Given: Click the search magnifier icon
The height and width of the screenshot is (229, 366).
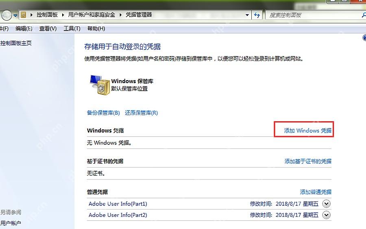Looking at the screenshot, I should click(x=364, y=15).
